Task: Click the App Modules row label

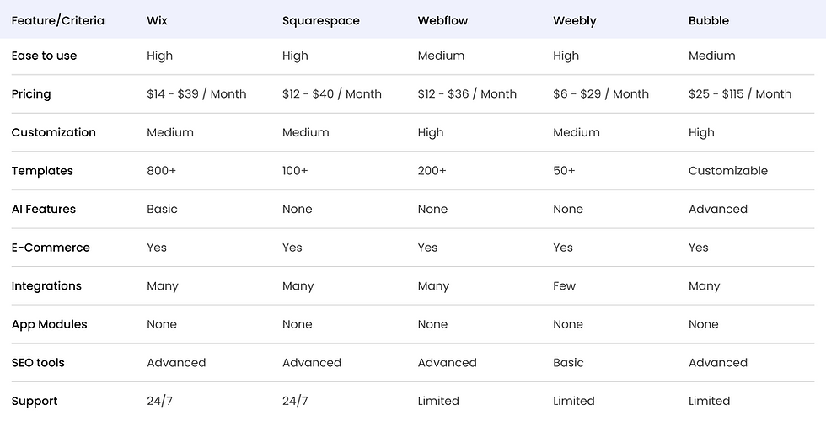Action: (50, 325)
